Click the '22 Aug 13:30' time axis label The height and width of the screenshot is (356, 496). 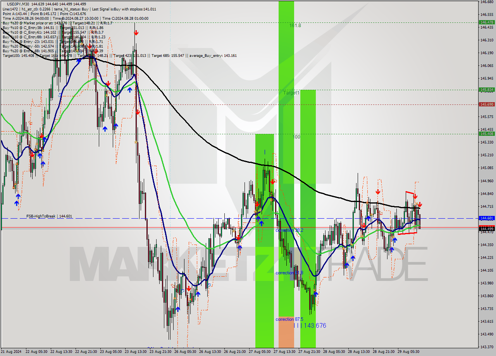click(61, 352)
